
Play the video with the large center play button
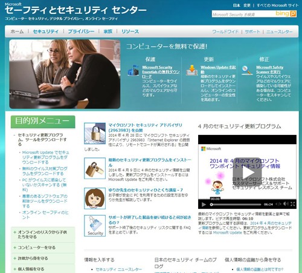click(x=247, y=172)
